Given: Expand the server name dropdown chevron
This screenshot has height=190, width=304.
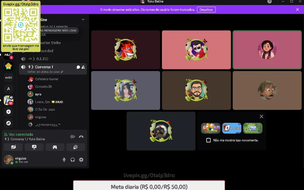Looking at the screenshot, I should pyautogui.click(x=83, y=20).
